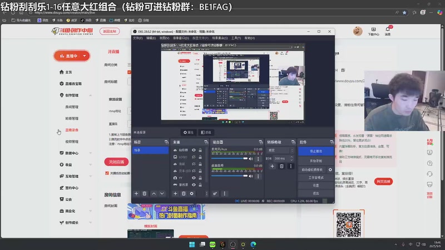Add a new scene in OBS scenes panel
The height and width of the screenshot is (250, 445).
click(x=136, y=193)
